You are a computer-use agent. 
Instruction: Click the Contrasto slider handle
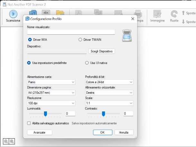tap(103, 114)
